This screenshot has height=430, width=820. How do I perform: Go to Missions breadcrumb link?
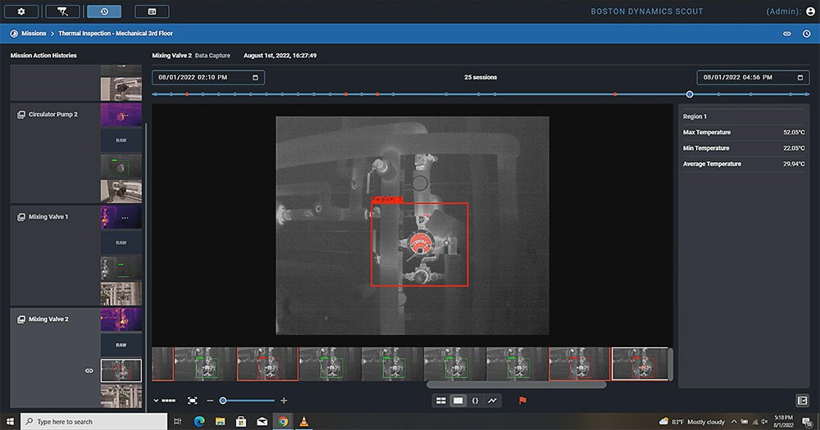pyautogui.click(x=33, y=34)
